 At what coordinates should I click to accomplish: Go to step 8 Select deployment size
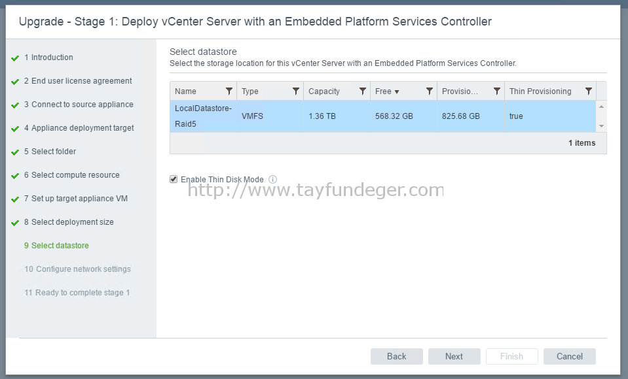pos(69,222)
